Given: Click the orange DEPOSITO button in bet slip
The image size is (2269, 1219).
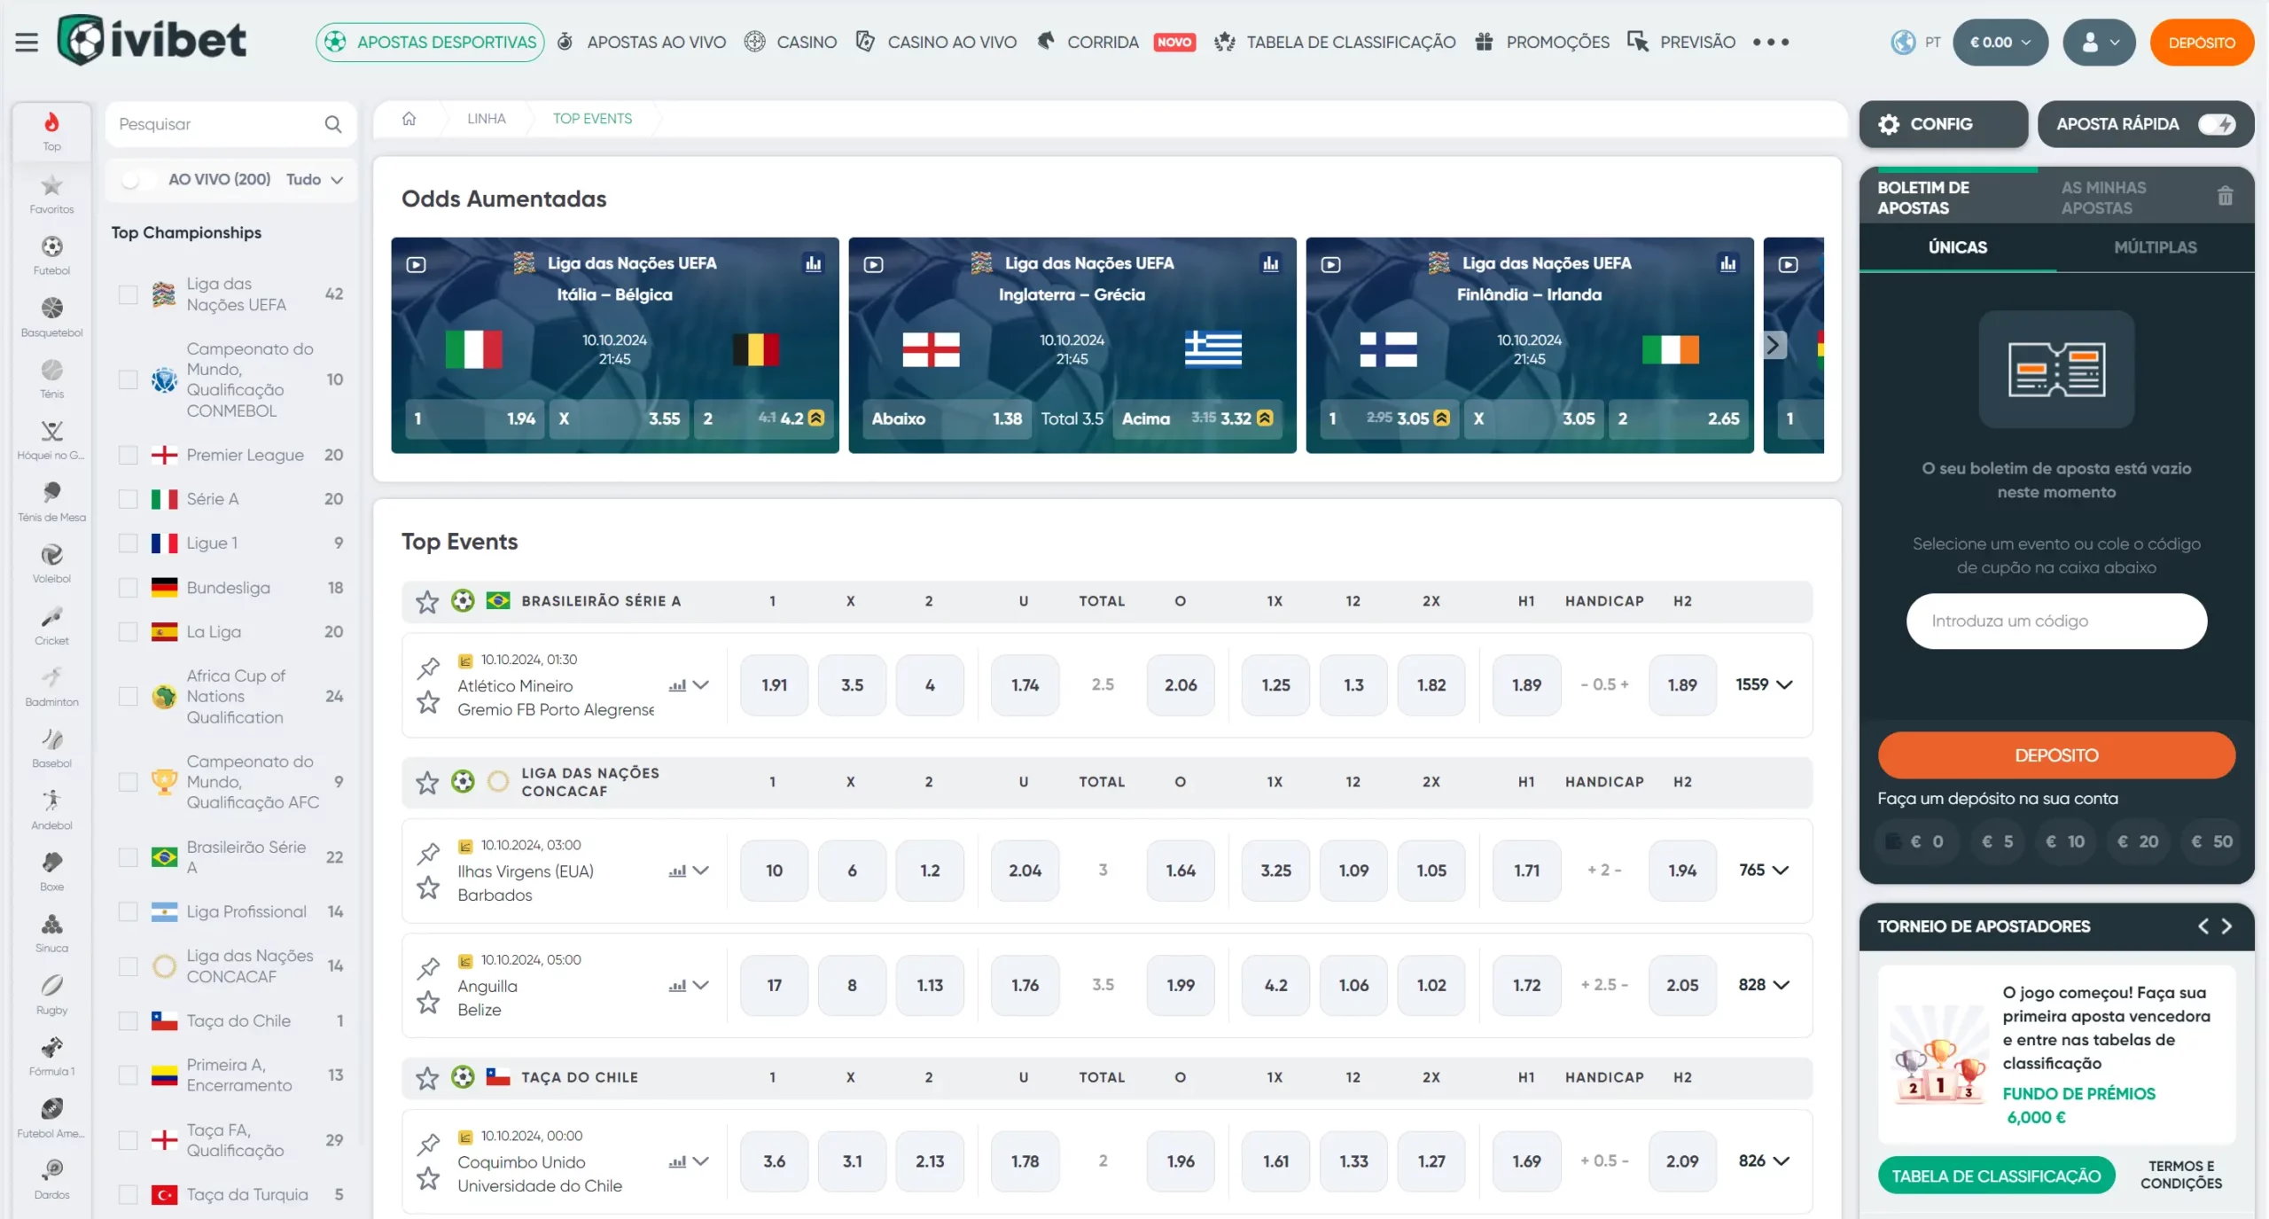Looking at the screenshot, I should click(2055, 755).
